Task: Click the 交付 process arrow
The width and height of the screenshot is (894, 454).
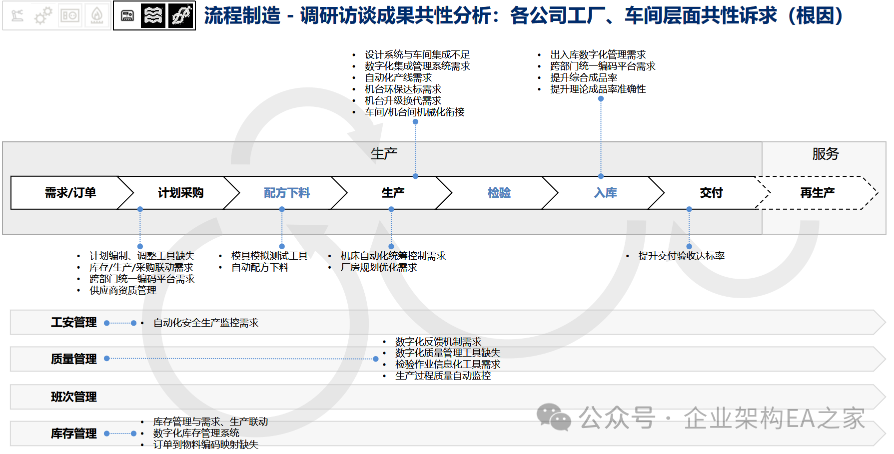Action: pos(711,193)
